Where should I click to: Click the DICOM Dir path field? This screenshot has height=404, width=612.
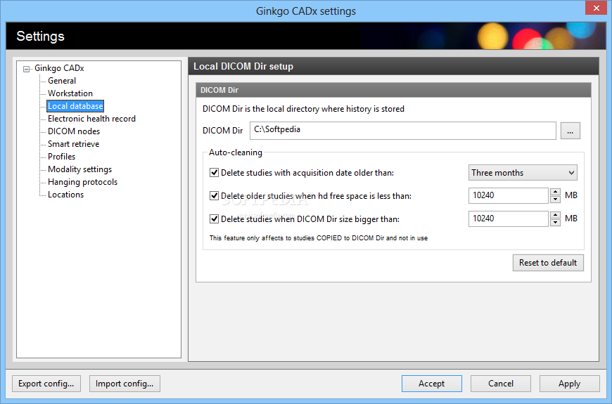click(403, 131)
